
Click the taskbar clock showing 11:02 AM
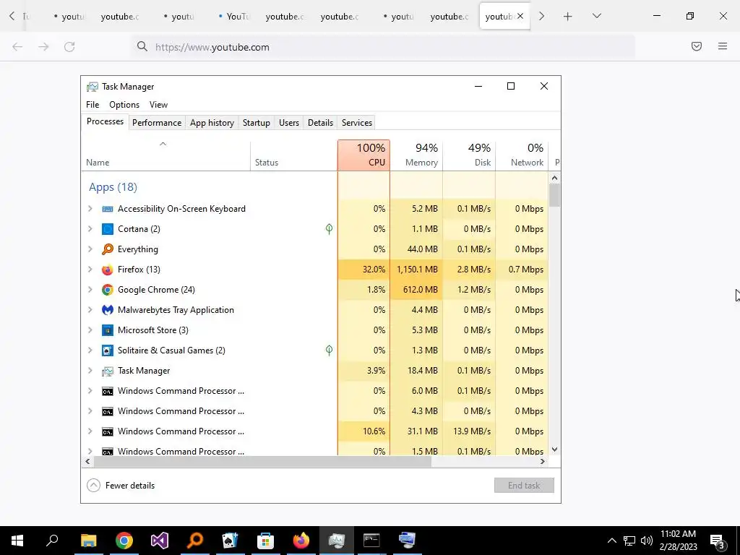pyautogui.click(x=678, y=541)
